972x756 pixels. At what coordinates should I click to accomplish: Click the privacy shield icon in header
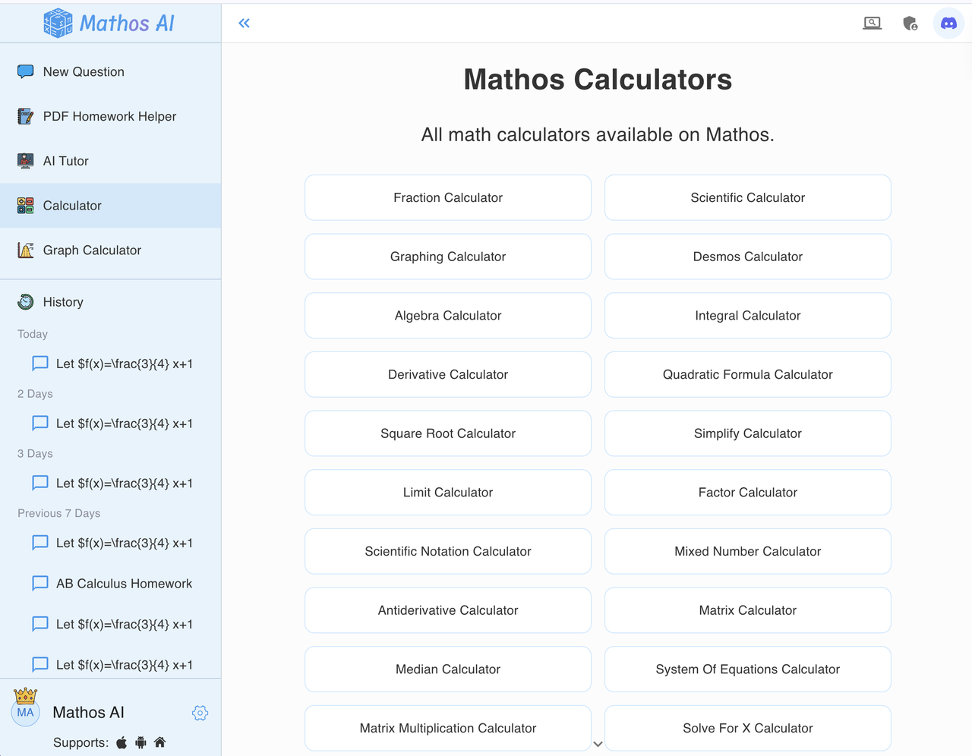pos(910,23)
